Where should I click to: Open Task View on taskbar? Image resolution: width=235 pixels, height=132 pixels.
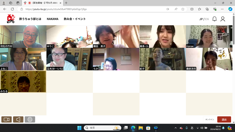click(126, 128)
